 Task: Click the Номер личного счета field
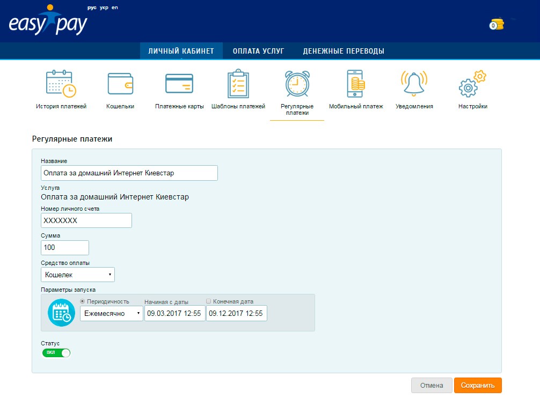(x=86, y=220)
